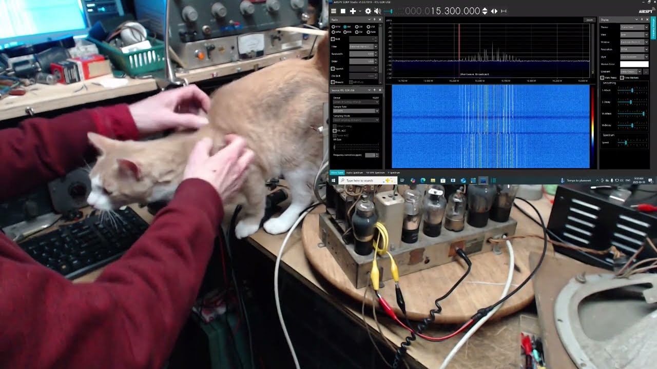Enable the Mark Peaks checkbox
Screen dimensions: 657x369
pos(602,78)
